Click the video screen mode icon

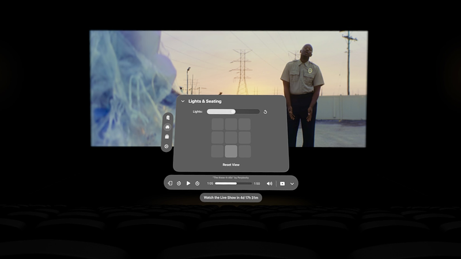pos(282,184)
